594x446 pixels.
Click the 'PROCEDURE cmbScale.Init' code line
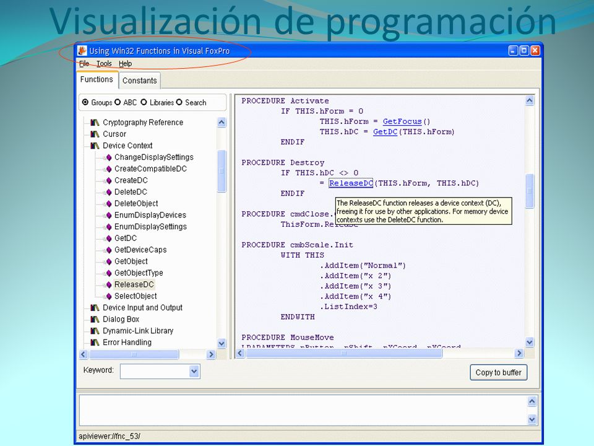tap(298, 245)
